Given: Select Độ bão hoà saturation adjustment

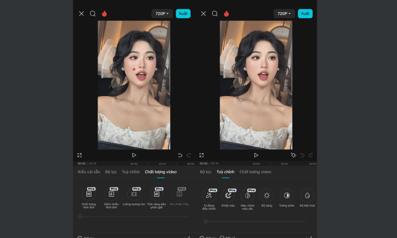Looking at the screenshot, I should point(307,198).
